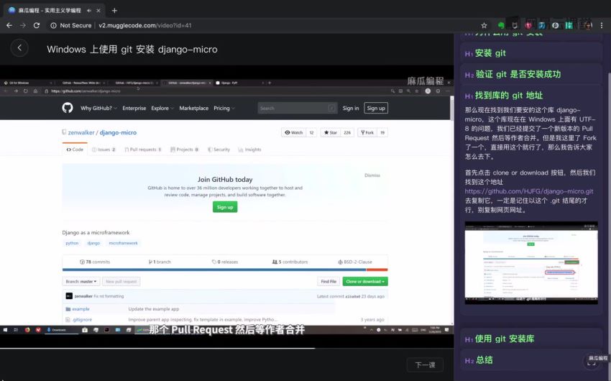Click the green Evernote extension icon

point(501,25)
